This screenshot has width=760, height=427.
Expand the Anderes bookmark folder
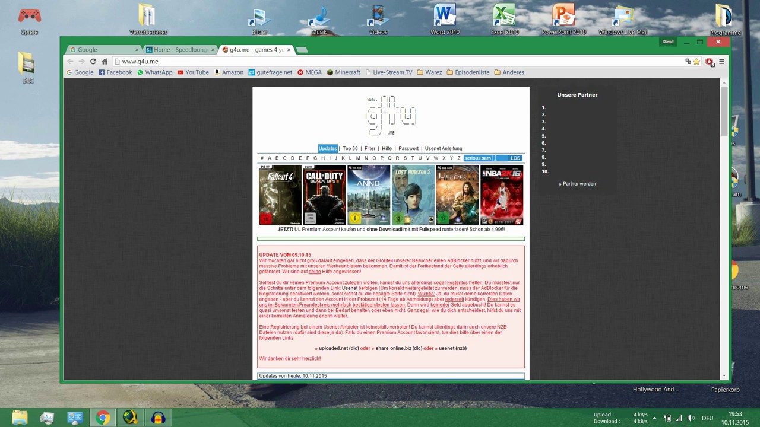[x=509, y=72]
